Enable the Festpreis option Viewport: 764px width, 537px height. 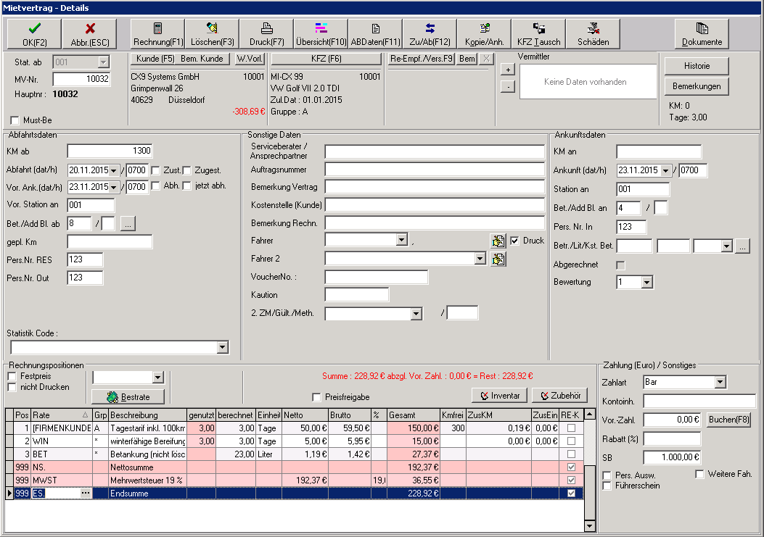pos(11,375)
